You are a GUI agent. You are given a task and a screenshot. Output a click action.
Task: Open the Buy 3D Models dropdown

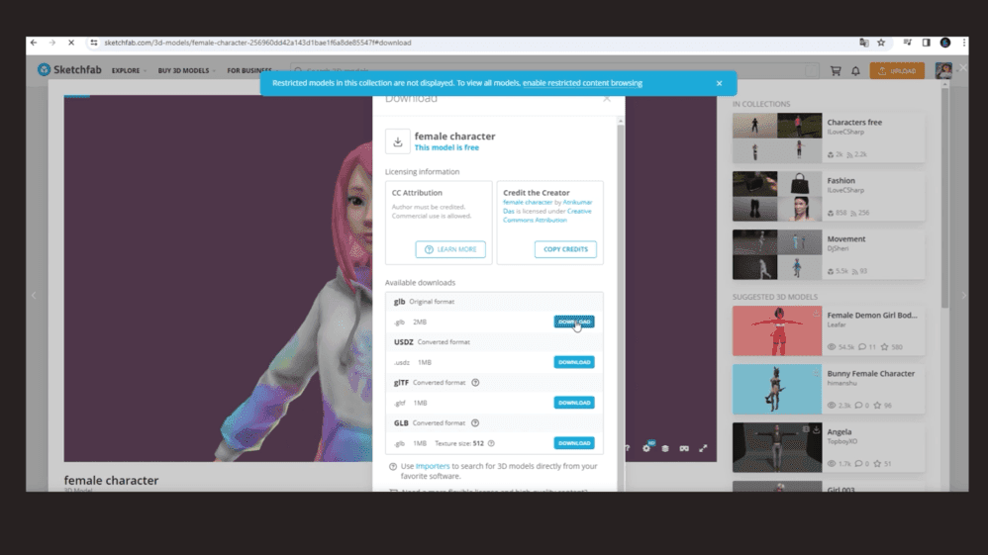coord(186,70)
